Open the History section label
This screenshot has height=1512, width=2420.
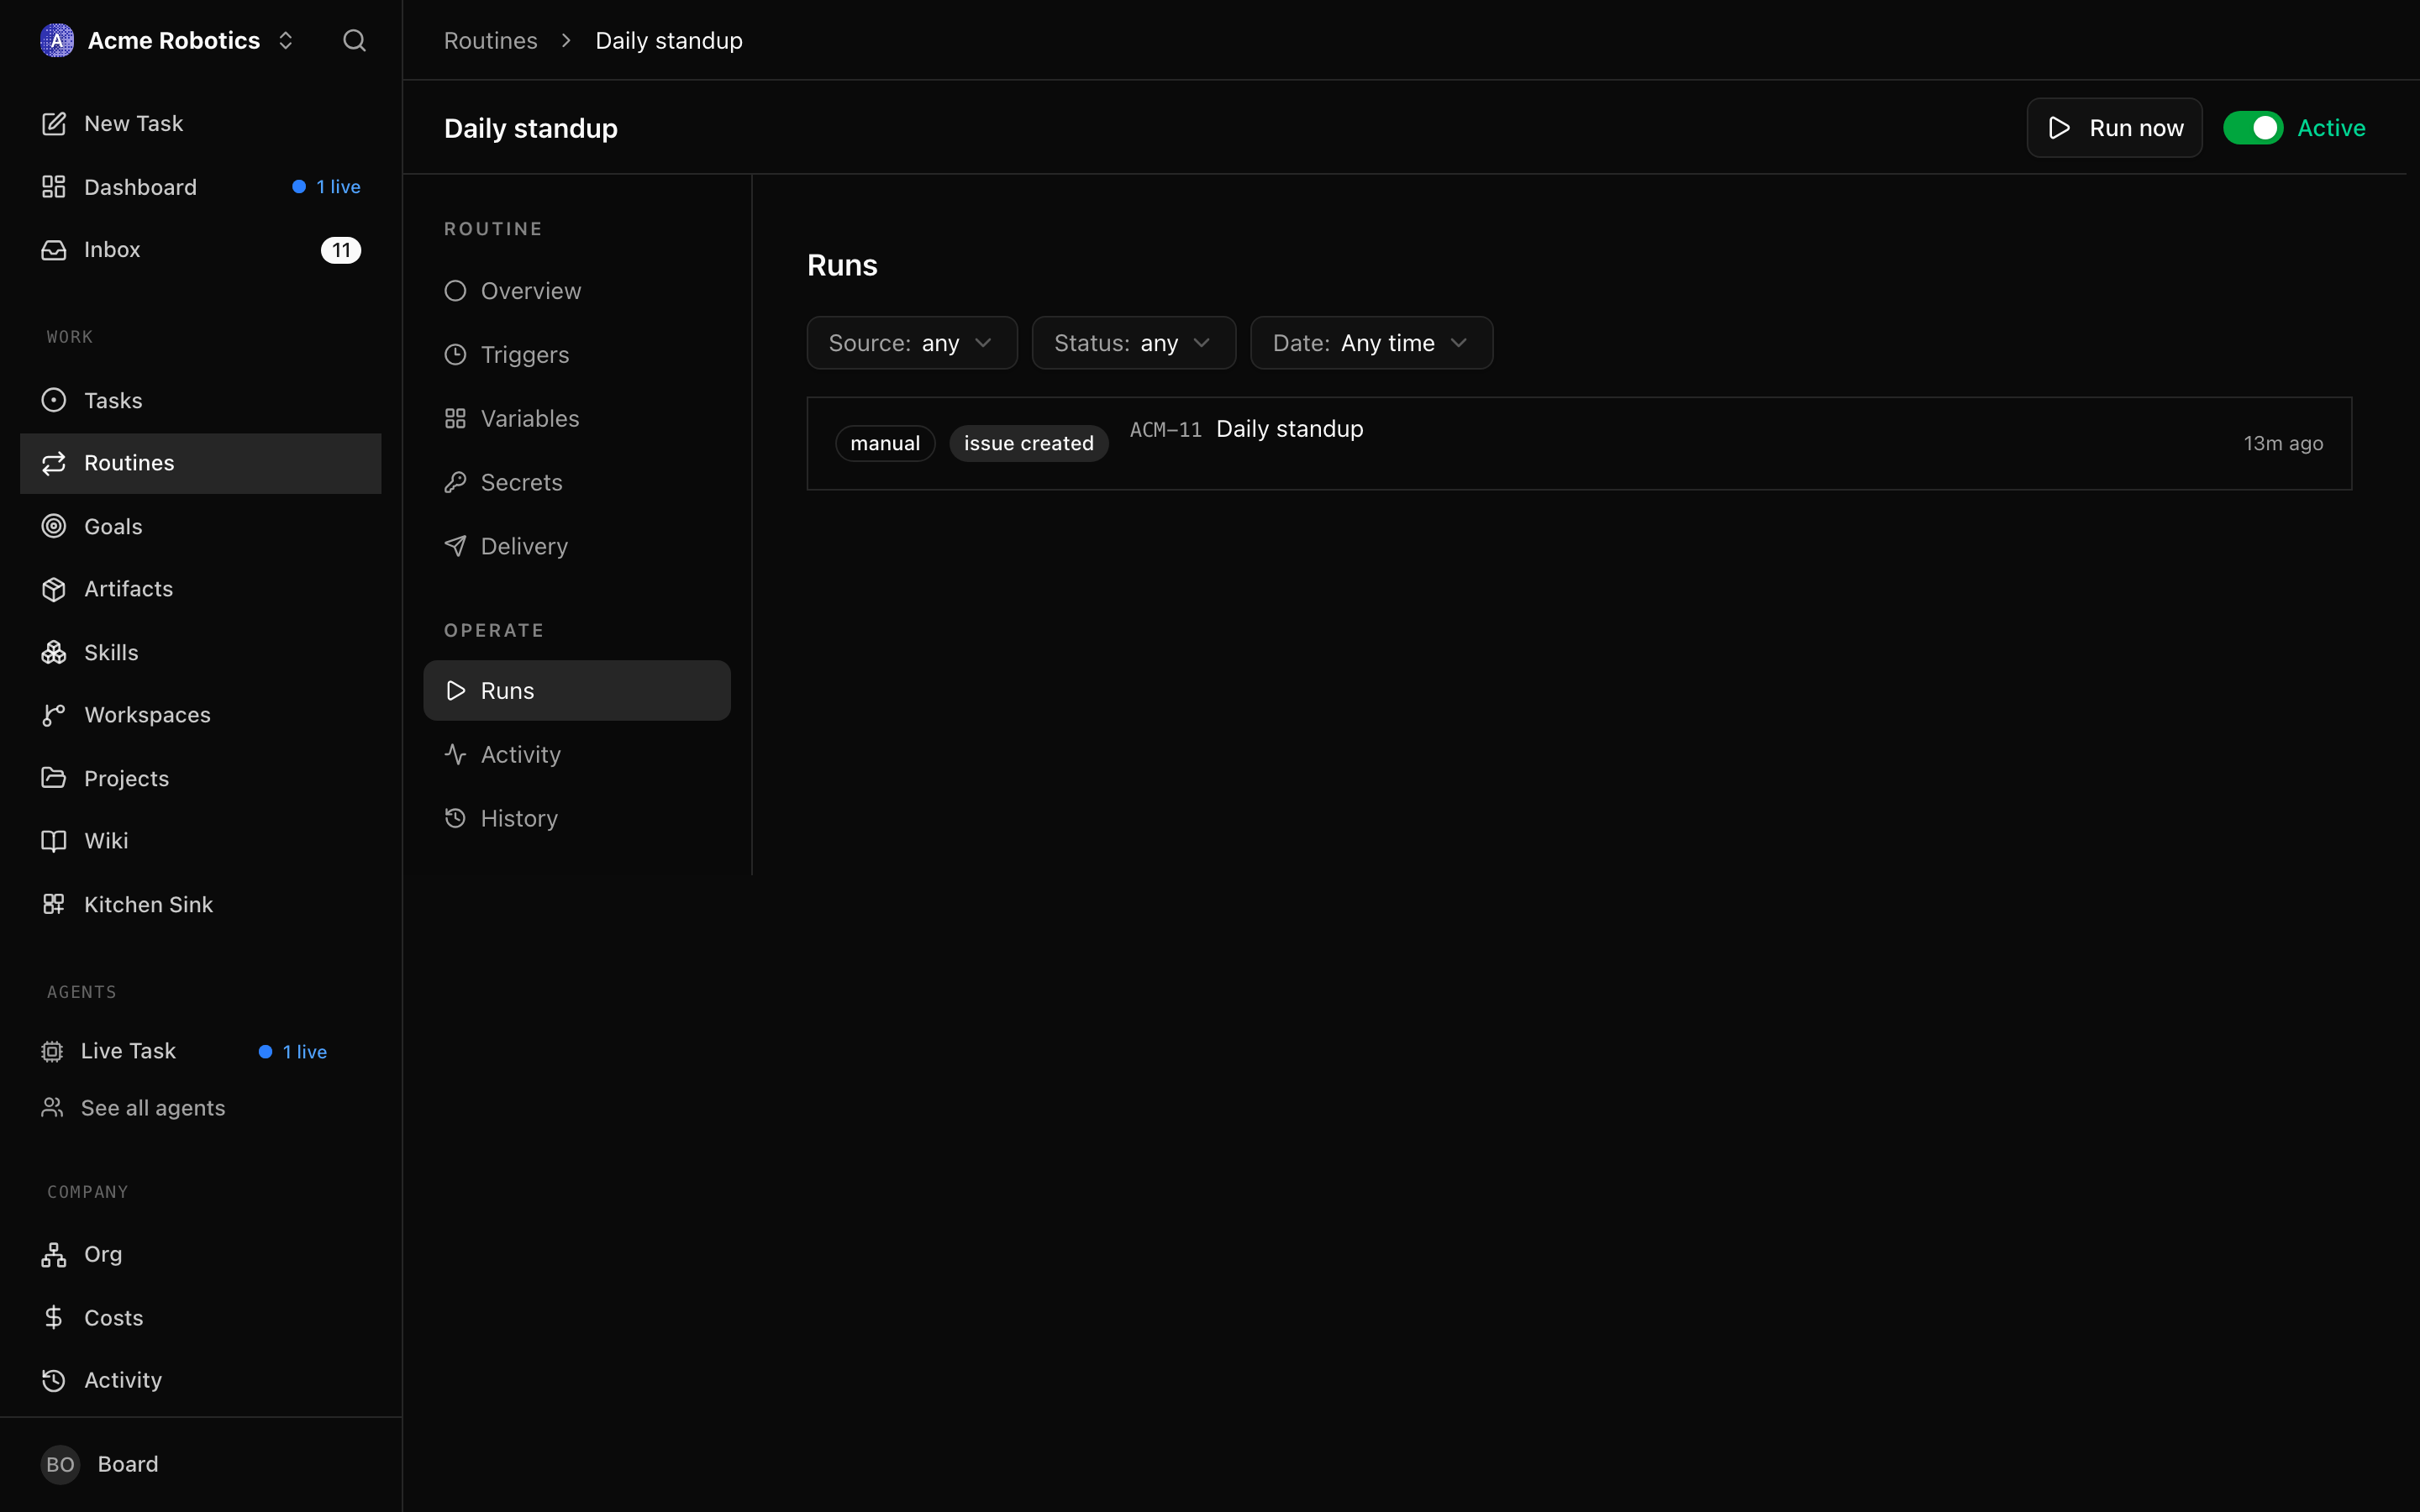coord(519,818)
